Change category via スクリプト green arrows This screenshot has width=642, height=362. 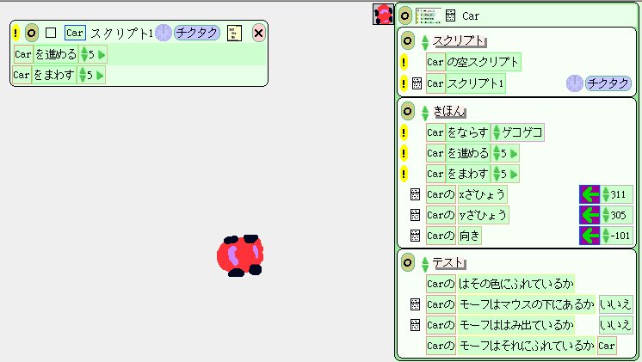click(x=424, y=42)
